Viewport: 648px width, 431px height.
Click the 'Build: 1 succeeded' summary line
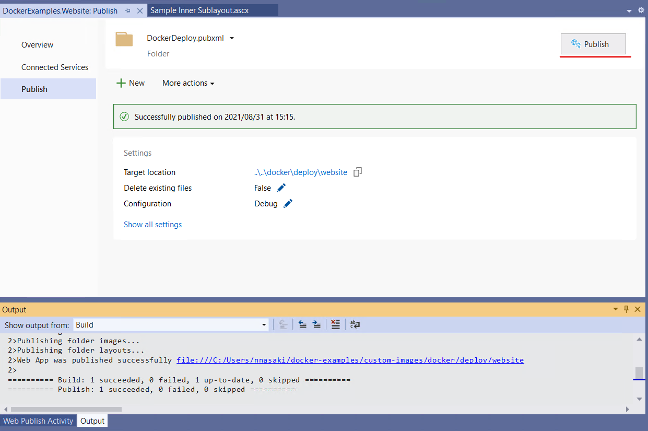tap(179, 380)
